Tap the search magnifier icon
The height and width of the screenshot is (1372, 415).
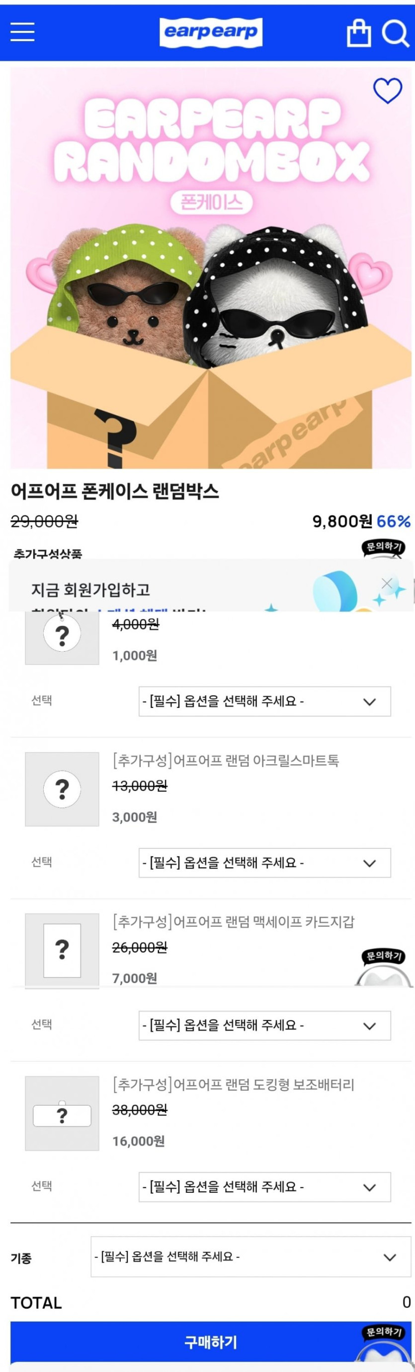click(395, 33)
